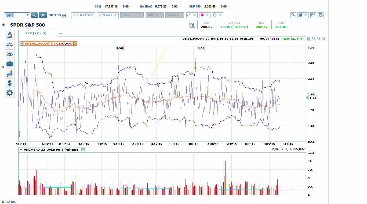Image resolution: width=367 pixels, height=204 pixels.
Task: Click the LOWER button
Action: pyautogui.click(x=175, y=15)
